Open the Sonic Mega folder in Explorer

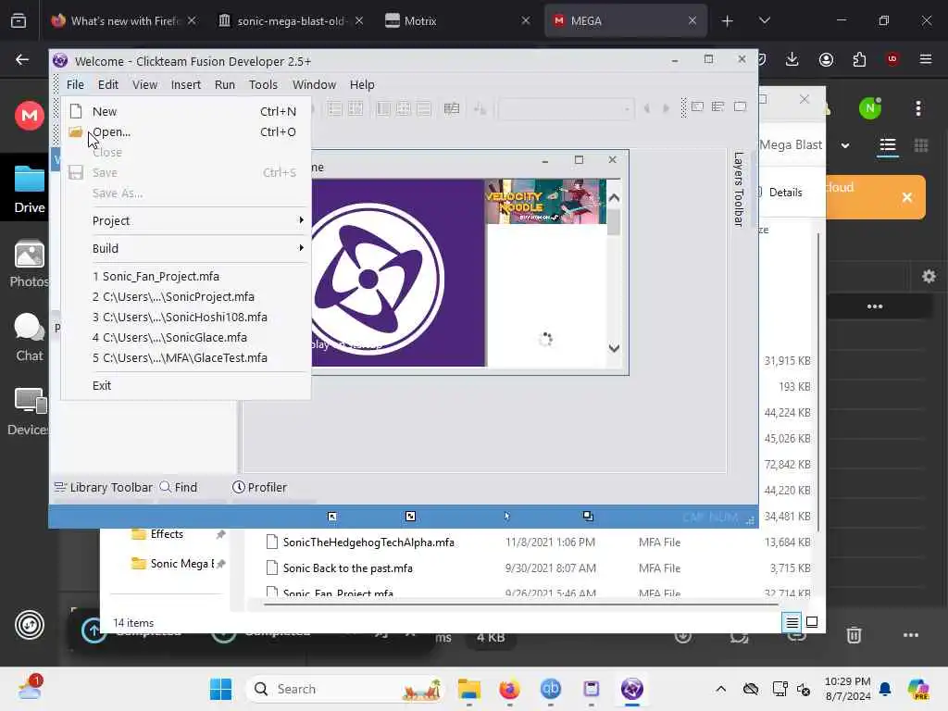point(172,564)
